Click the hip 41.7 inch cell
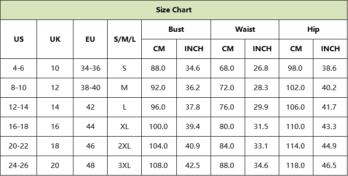Image resolution: width=348 pixels, height=176 pixels. 330,107
